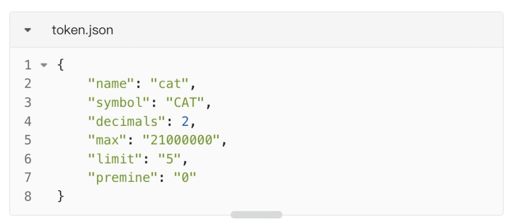The width and height of the screenshot is (513, 224).
Task: Click the token.json file title
Action: click(82, 30)
